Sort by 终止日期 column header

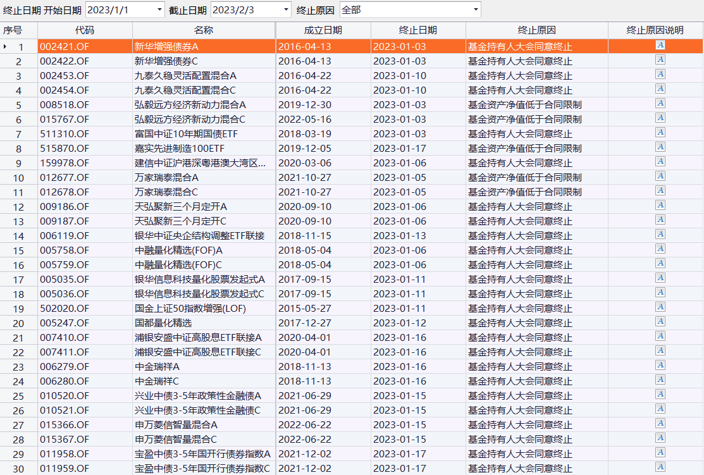418,30
